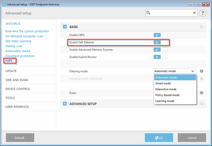Click the Default button
The image size is (212, 146).
pos(20,138)
